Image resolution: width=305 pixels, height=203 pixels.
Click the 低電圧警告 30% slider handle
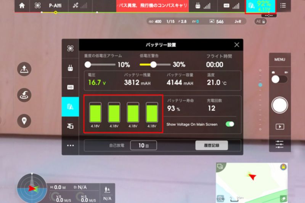click(x=153, y=64)
